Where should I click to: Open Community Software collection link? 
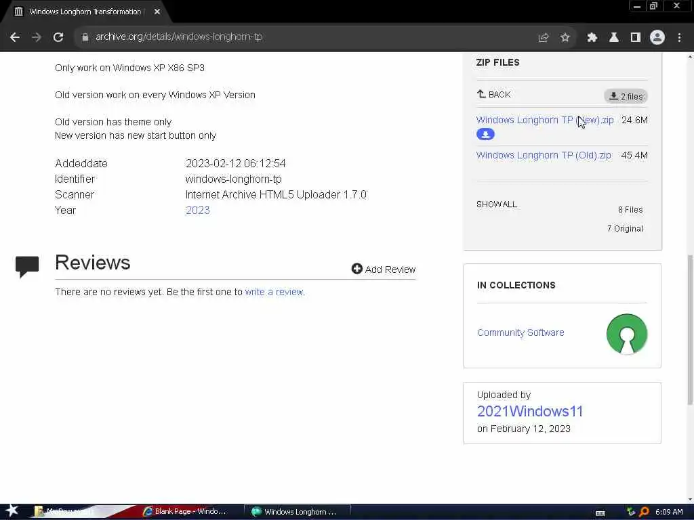520,332
